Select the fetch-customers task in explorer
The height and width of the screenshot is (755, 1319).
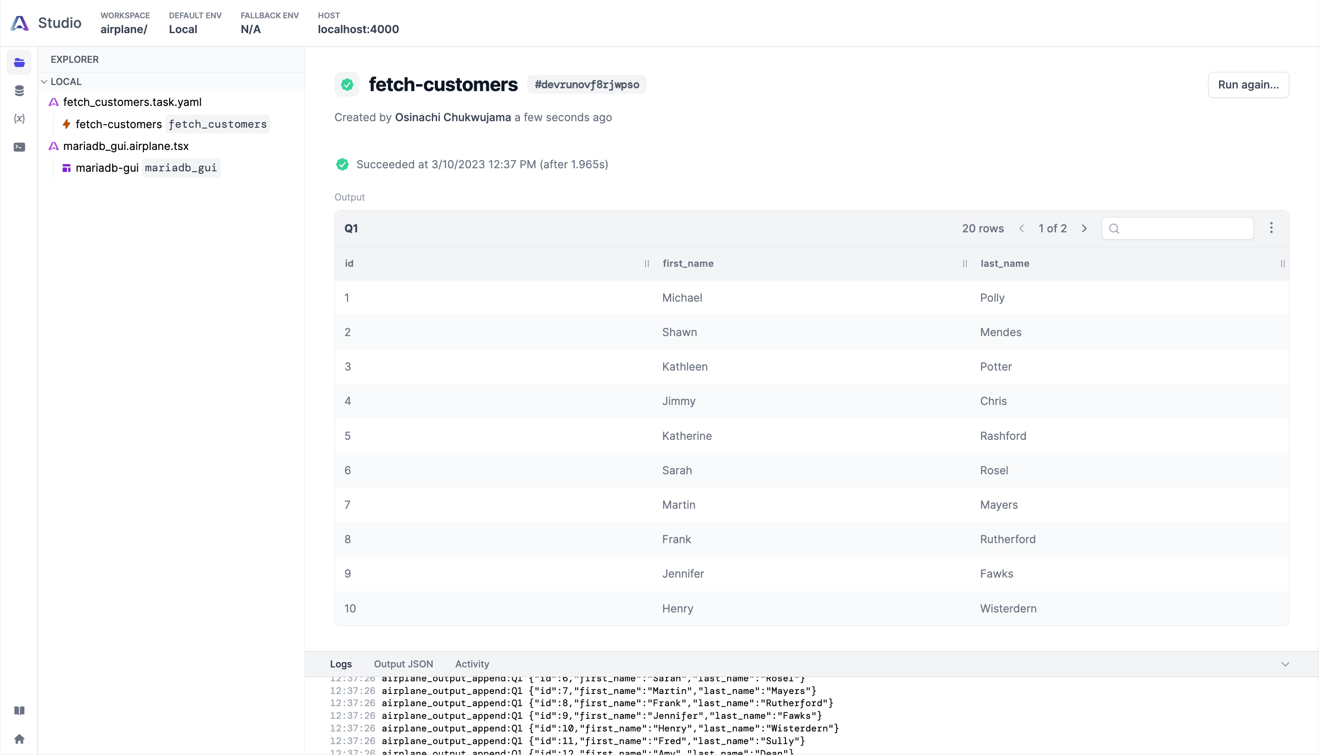pyautogui.click(x=119, y=124)
